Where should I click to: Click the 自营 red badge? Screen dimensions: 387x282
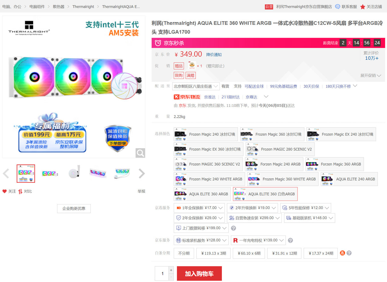269,7
